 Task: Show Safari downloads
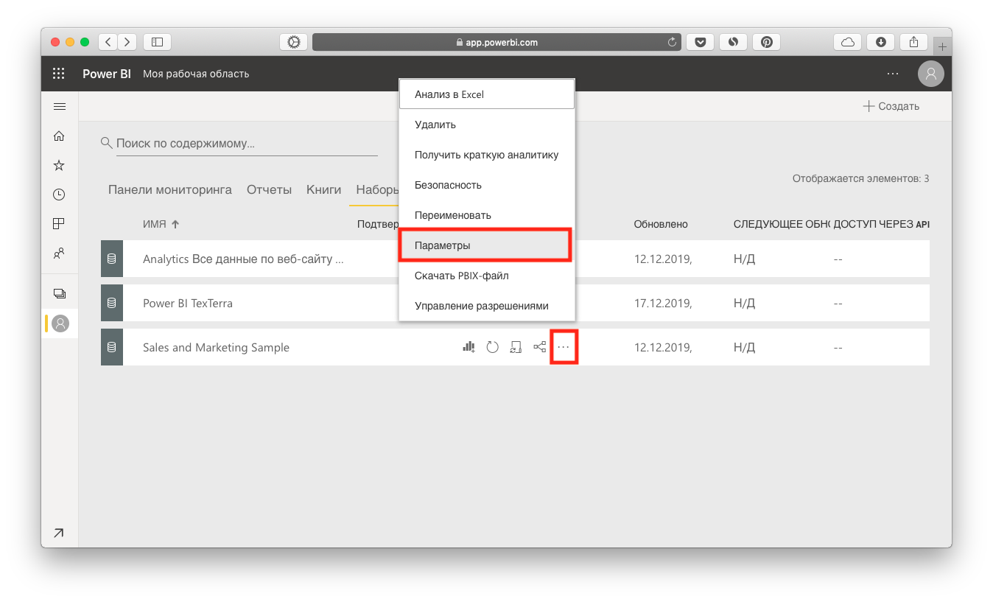[x=881, y=42]
